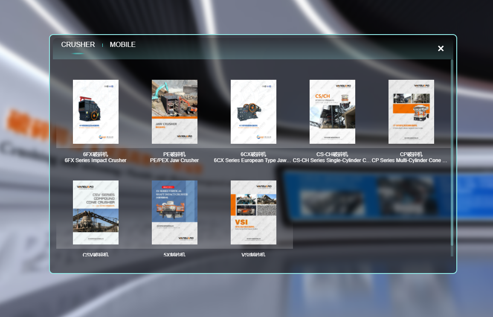
Task: Click the popup's vertical scrollbar
Action: [452, 152]
